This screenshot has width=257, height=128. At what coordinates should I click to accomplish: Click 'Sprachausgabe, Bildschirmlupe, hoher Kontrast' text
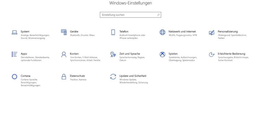[233, 59]
